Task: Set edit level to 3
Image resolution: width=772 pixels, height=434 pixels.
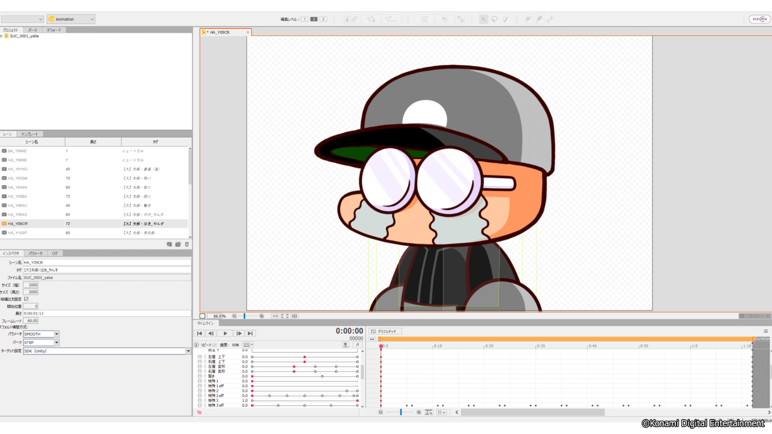Action: [x=323, y=19]
